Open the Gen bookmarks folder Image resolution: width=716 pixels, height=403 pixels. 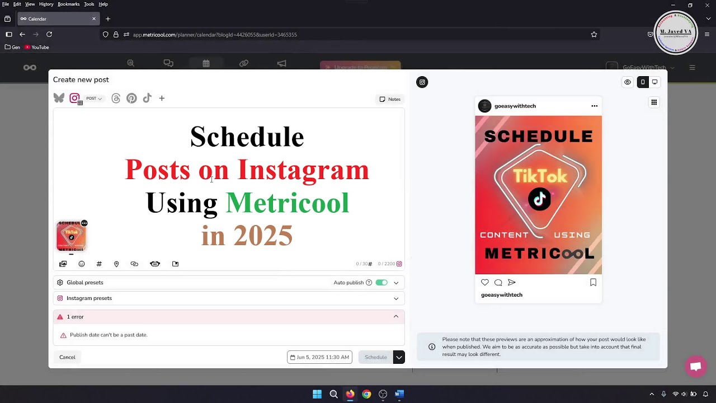click(12, 48)
